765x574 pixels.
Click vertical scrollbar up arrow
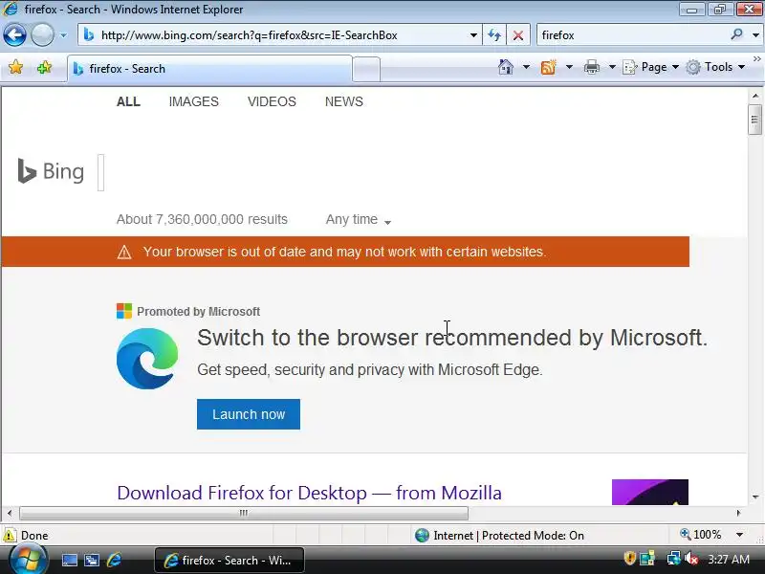755,96
